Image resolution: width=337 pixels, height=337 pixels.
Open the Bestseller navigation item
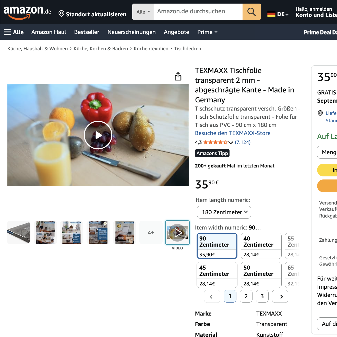tap(87, 32)
